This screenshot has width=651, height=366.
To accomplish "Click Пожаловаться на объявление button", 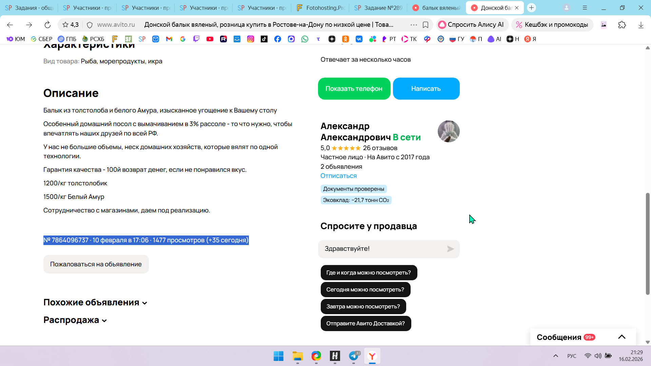I will click(96, 264).
